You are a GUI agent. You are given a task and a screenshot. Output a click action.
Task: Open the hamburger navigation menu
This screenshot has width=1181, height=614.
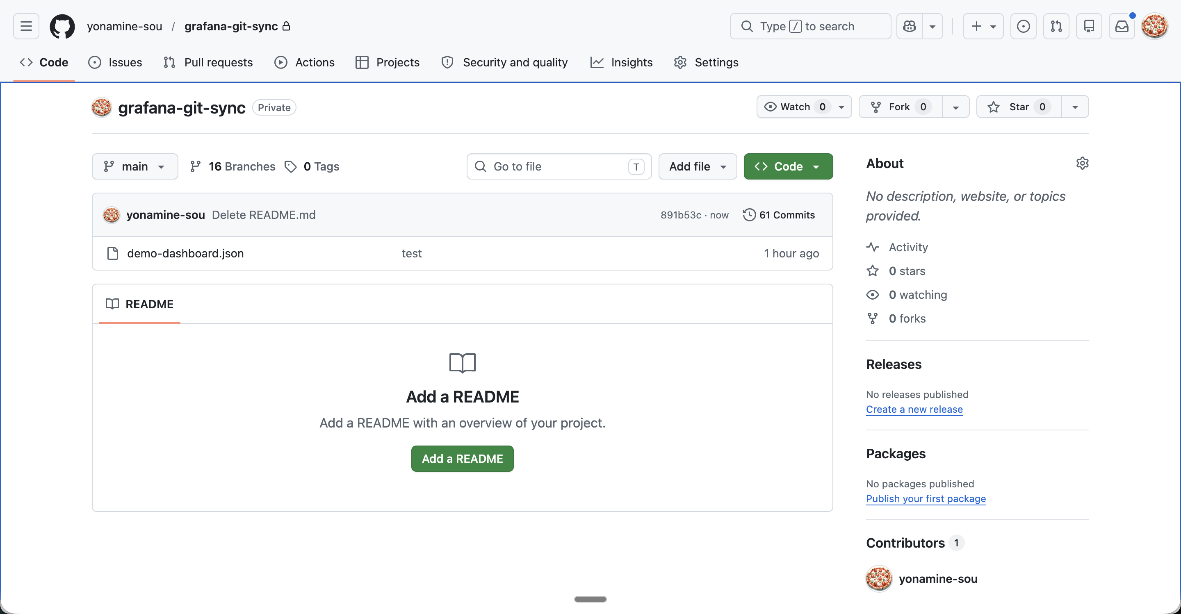click(26, 26)
